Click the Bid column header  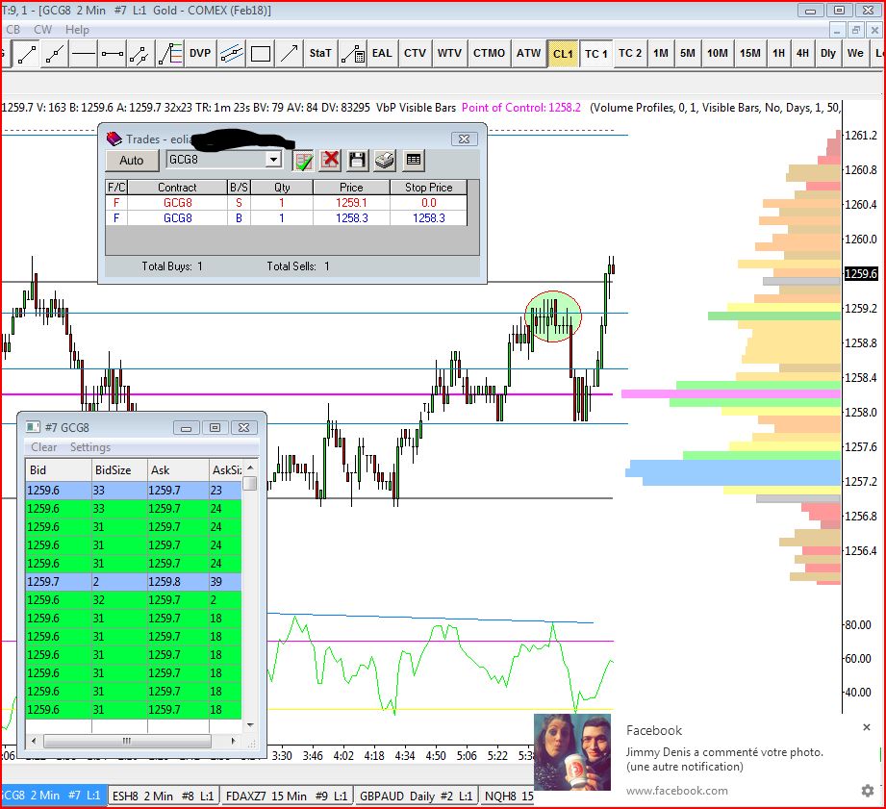(58, 470)
